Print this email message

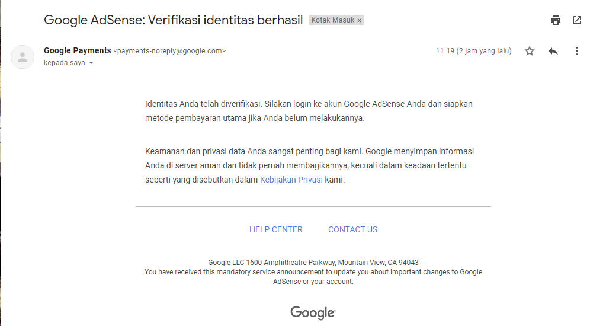click(555, 20)
